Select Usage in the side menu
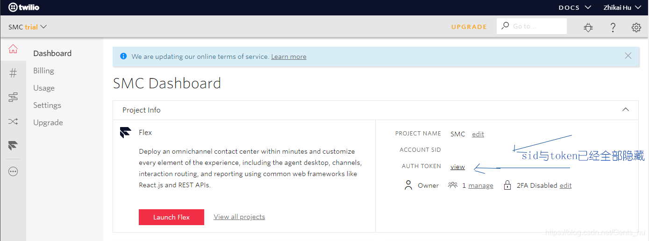Screen dimensions: 649x241 [x=44, y=88]
